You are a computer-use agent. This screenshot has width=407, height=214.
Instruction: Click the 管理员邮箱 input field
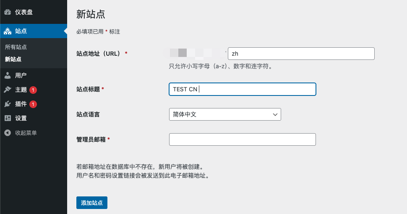click(x=242, y=139)
